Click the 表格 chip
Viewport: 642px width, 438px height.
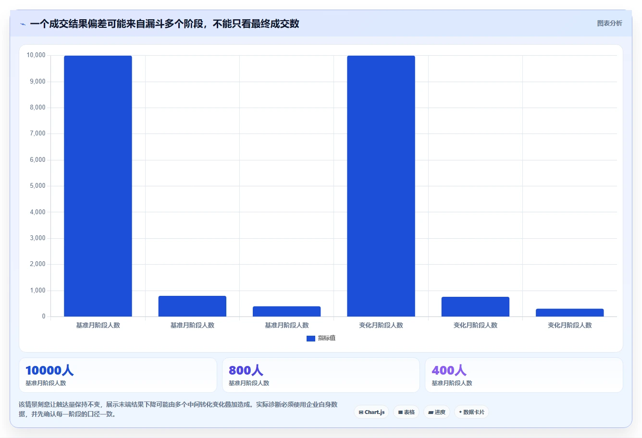coord(407,412)
